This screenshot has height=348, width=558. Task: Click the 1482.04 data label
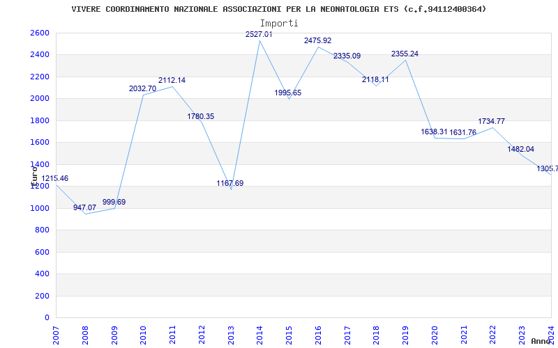coord(520,150)
